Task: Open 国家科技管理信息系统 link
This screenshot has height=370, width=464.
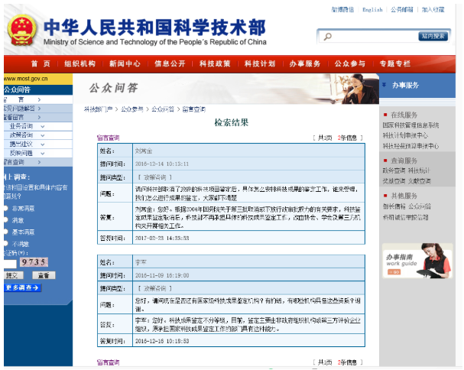Action: [x=410, y=125]
